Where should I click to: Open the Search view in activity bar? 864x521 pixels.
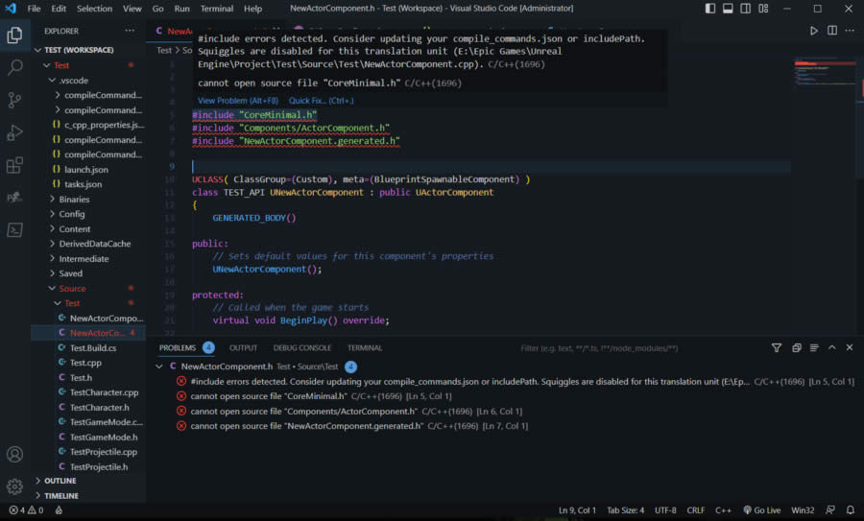[14, 68]
